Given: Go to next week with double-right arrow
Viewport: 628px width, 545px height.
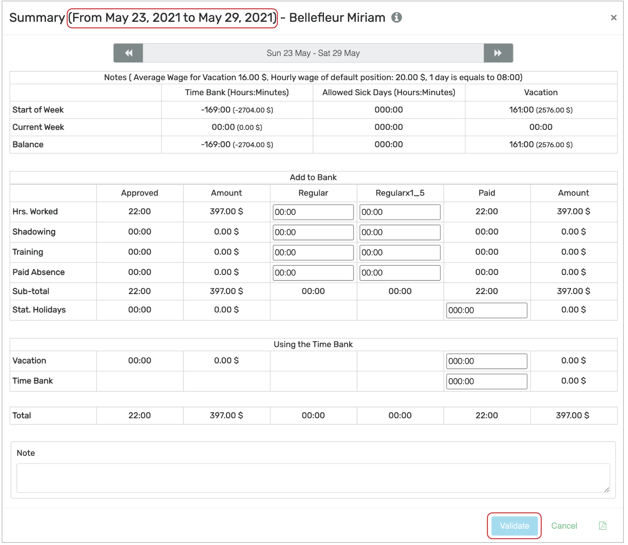Looking at the screenshot, I should tap(498, 53).
